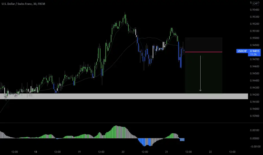The image size is (263, 155).
Task: Click the CHF currency label on price axis
Action: (256, 3)
